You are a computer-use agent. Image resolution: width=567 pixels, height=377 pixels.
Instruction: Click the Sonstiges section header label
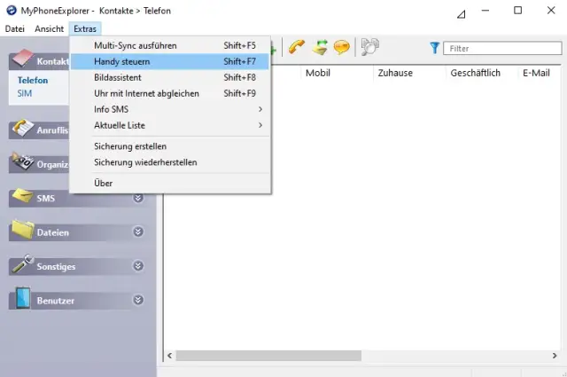tap(56, 266)
